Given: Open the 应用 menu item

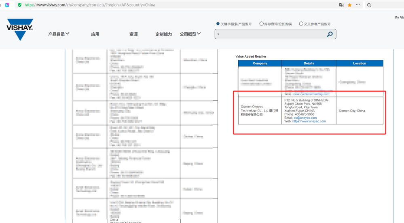Looking at the screenshot, I should tap(95, 34).
